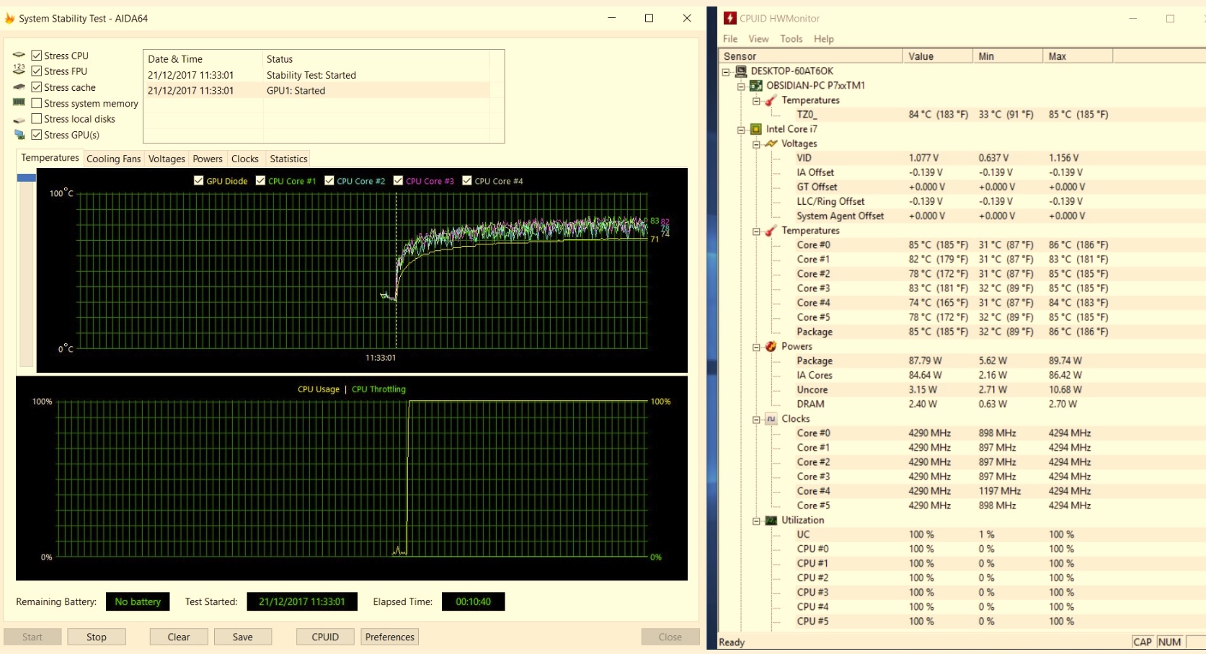This screenshot has width=1206, height=654.
Task: Click the blue graph scale slider
Action: point(27,177)
